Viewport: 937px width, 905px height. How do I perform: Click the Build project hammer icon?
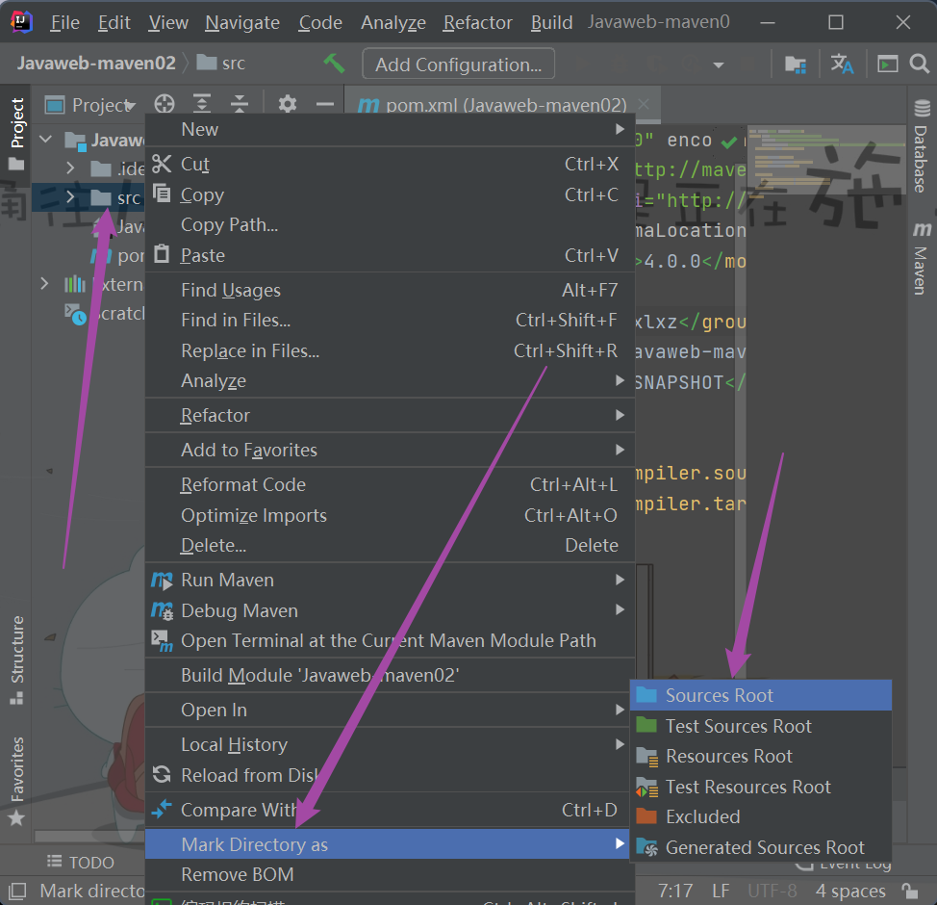334,64
